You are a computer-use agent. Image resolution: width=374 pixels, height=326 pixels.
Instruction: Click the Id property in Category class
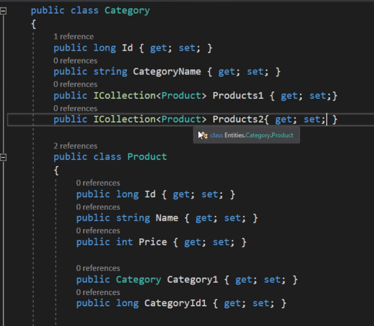(x=128, y=48)
